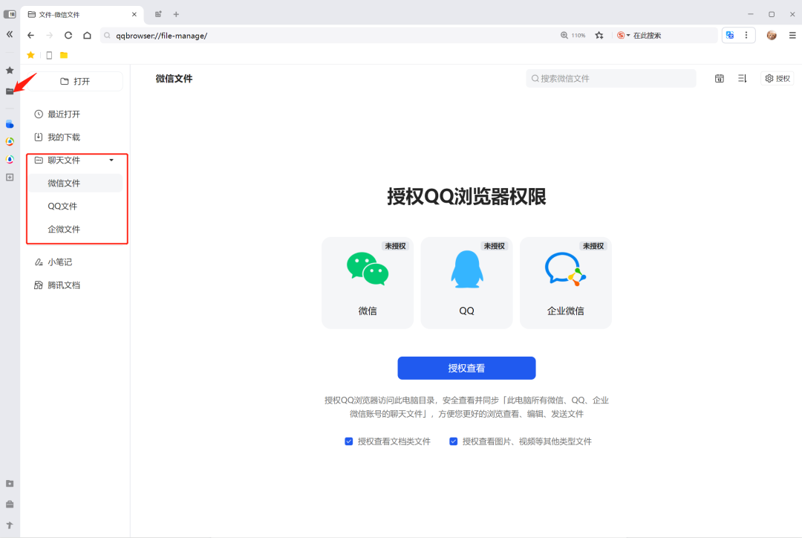Close the 文件-微信文件 tab
The height and width of the screenshot is (538, 802).
pos(134,14)
